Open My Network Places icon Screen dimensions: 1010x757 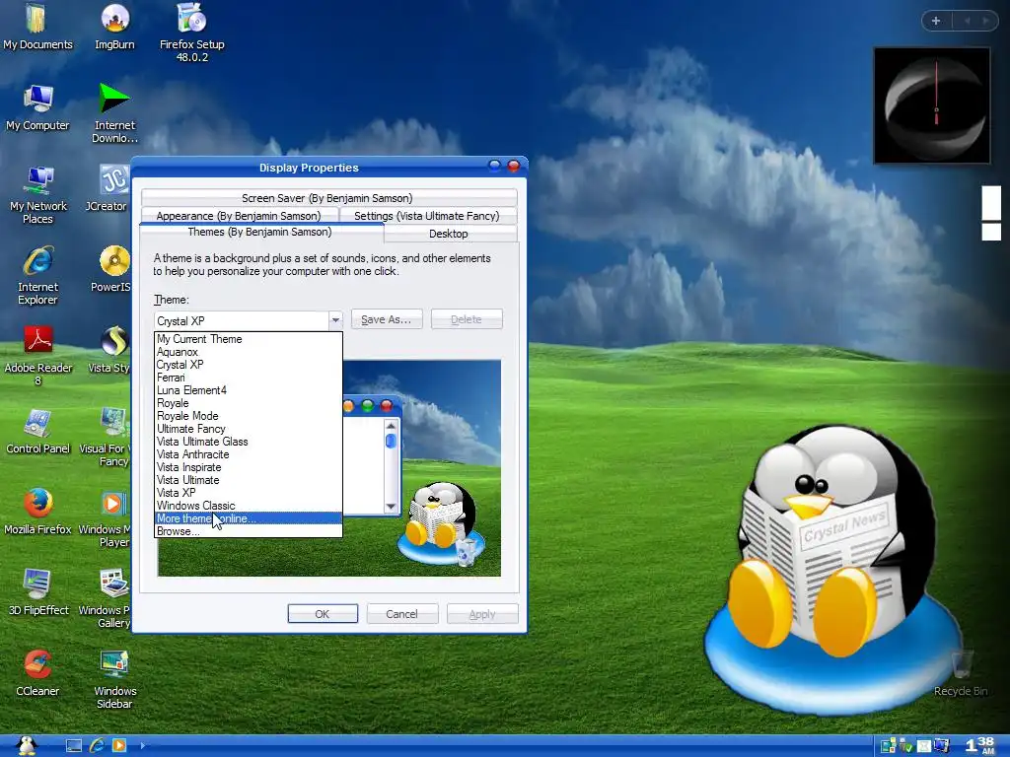38,194
